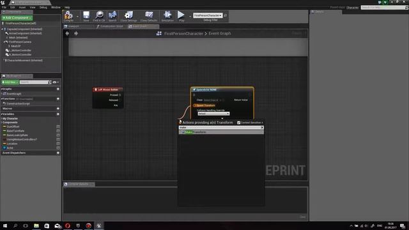Image resolution: width=409 pixels, height=230 pixels.
Task: Open the Window menu
Action: [x=56, y=7]
